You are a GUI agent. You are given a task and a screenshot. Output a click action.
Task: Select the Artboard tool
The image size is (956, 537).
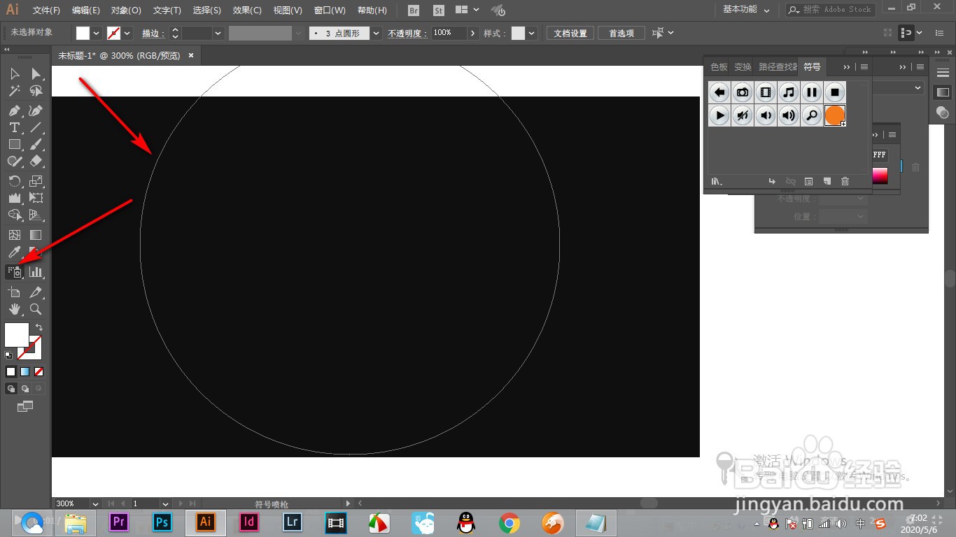(14, 292)
